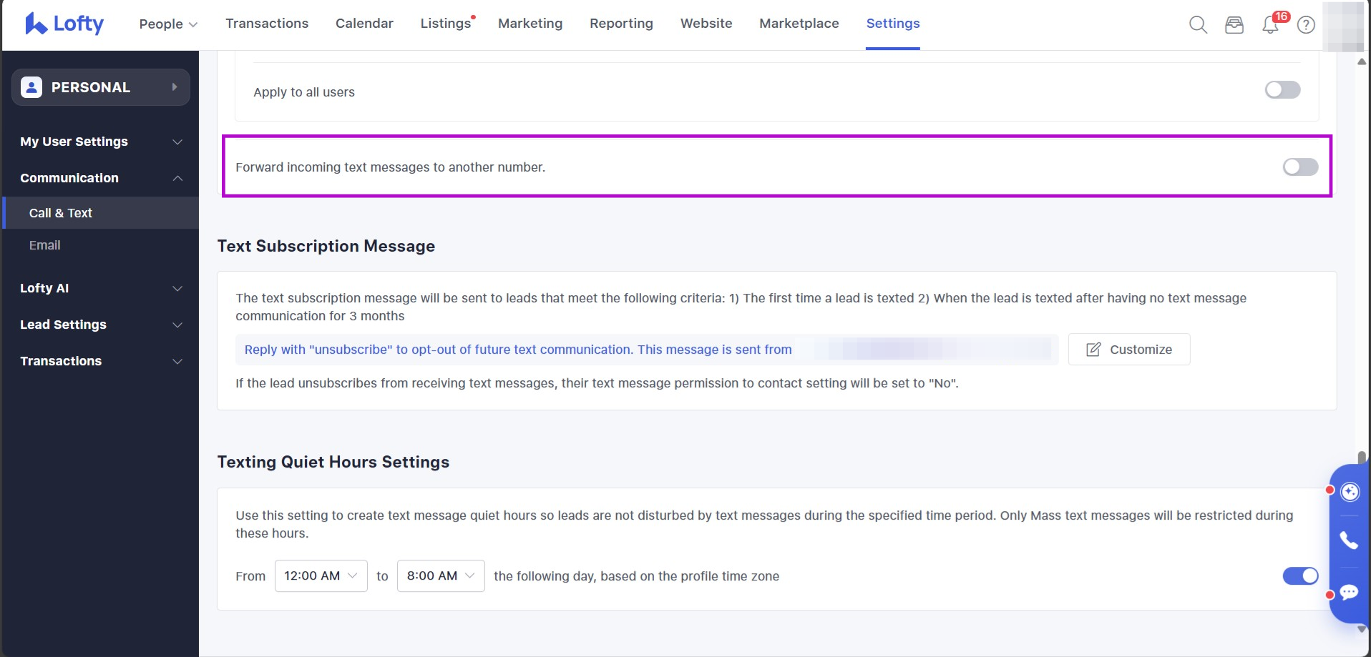Open the notifications bell

pyautogui.click(x=1270, y=25)
